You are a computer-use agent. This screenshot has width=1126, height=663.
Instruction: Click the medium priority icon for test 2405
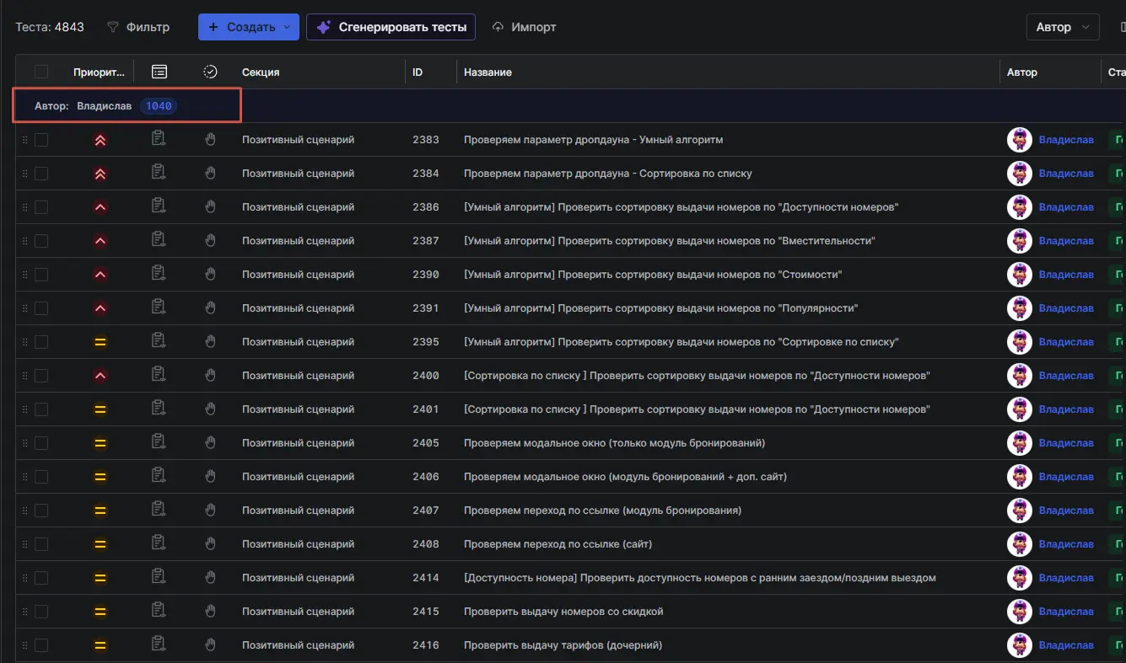tap(100, 443)
